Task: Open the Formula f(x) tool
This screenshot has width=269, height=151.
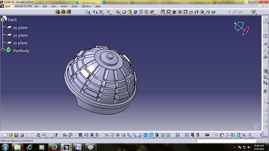Action: [x=65, y=135]
